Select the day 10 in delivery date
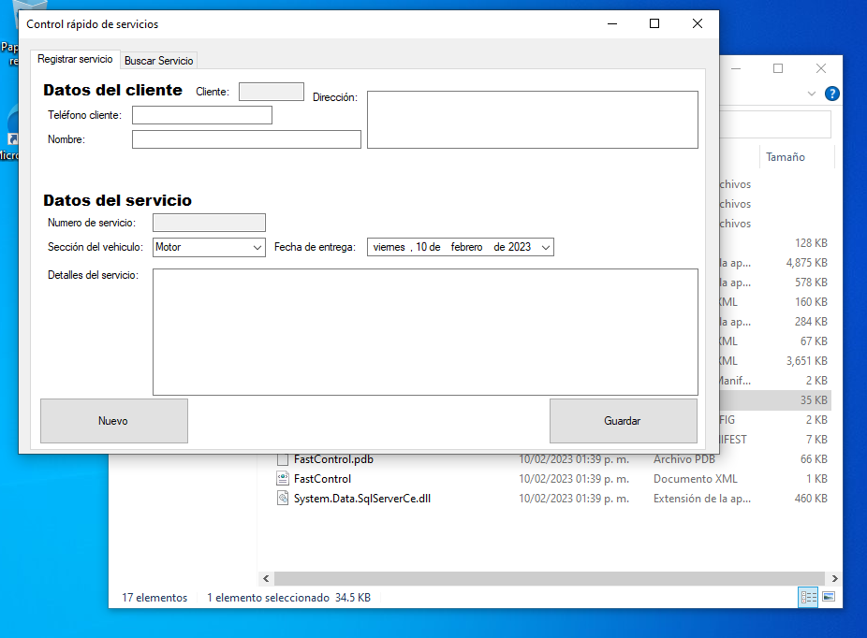 (x=421, y=247)
